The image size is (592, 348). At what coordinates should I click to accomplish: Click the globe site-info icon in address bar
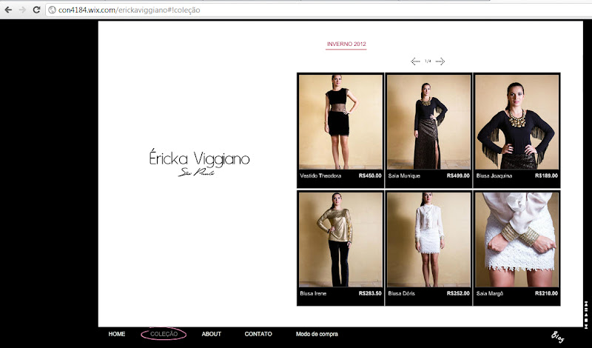click(x=52, y=10)
